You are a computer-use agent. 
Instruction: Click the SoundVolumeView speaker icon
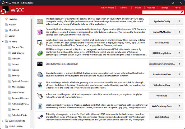click(40, 74)
